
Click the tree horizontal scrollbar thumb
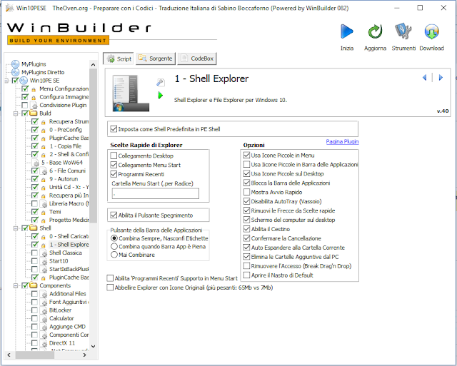pyautogui.click(x=35, y=355)
